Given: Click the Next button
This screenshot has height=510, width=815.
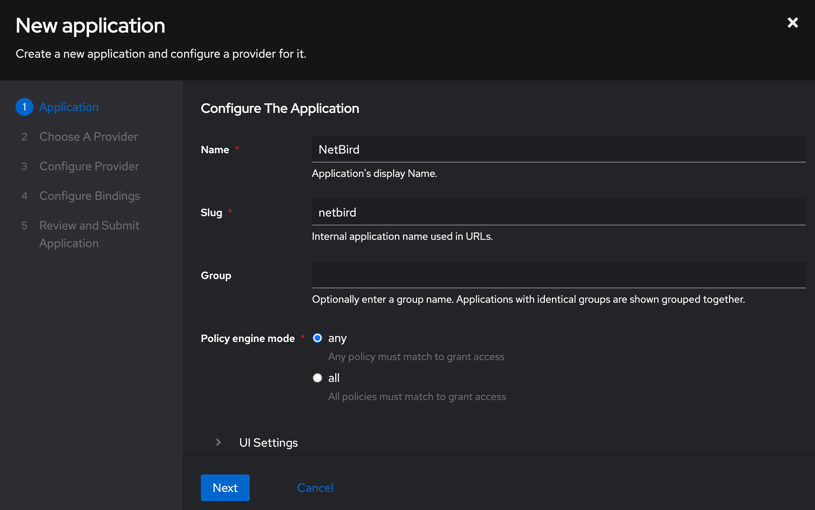Looking at the screenshot, I should click(225, 488).
